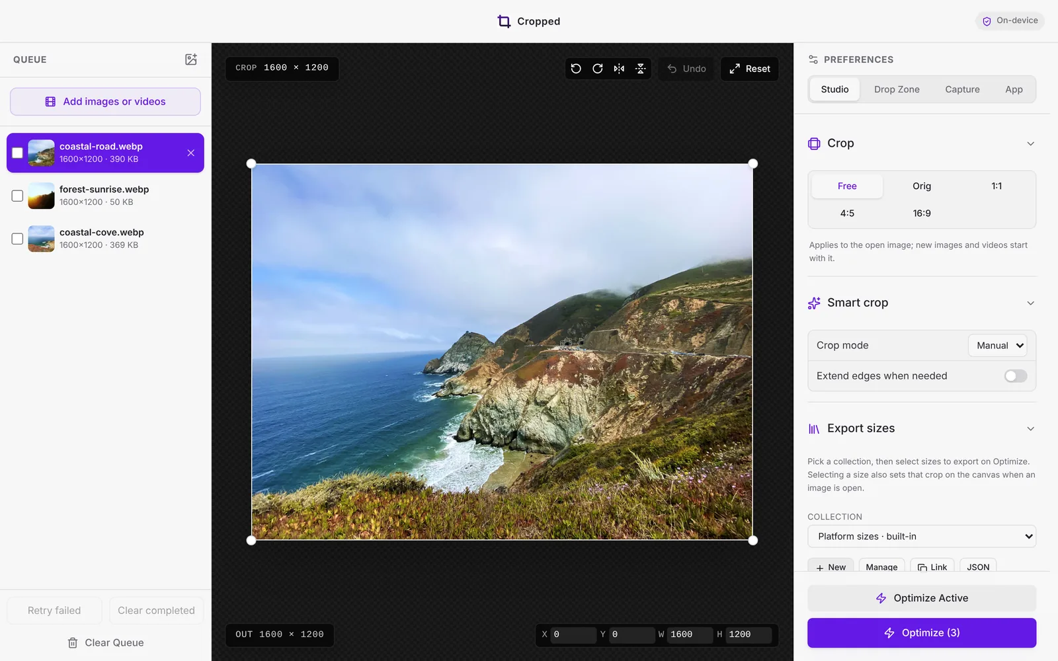Click the crop X offset field

(573, 635)
